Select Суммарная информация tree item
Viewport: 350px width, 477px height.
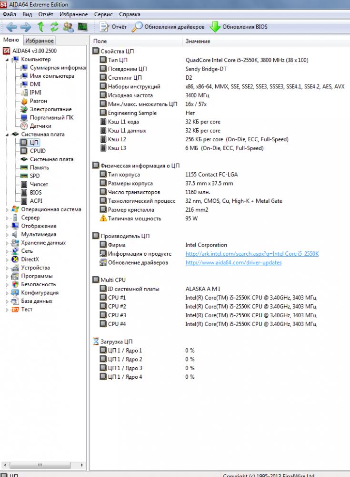pos(53,68)
